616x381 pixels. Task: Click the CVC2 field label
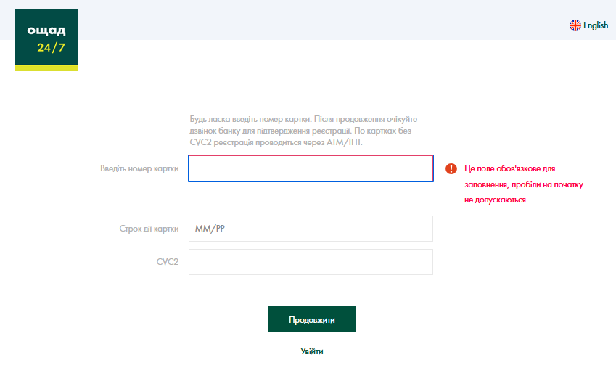pos(167,262)
